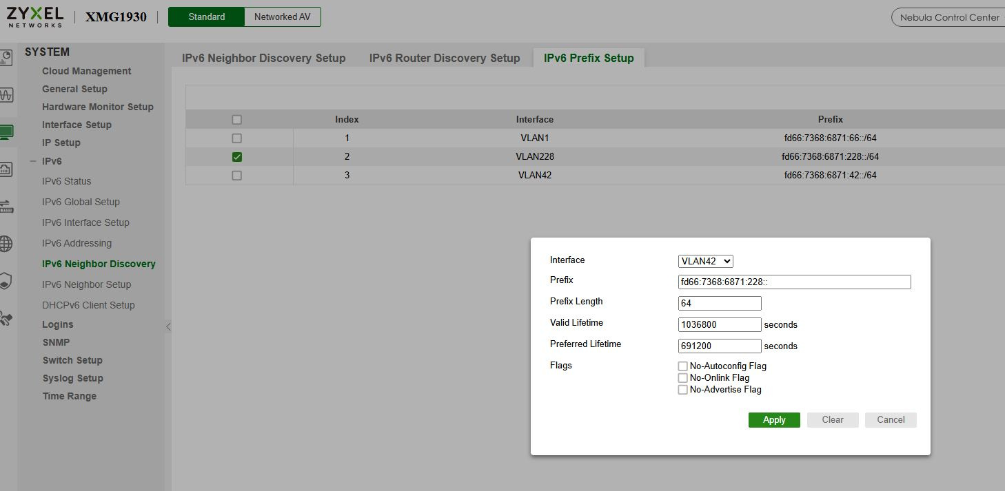
Task: Open the Networking globe icon
Action: (6, 243)
